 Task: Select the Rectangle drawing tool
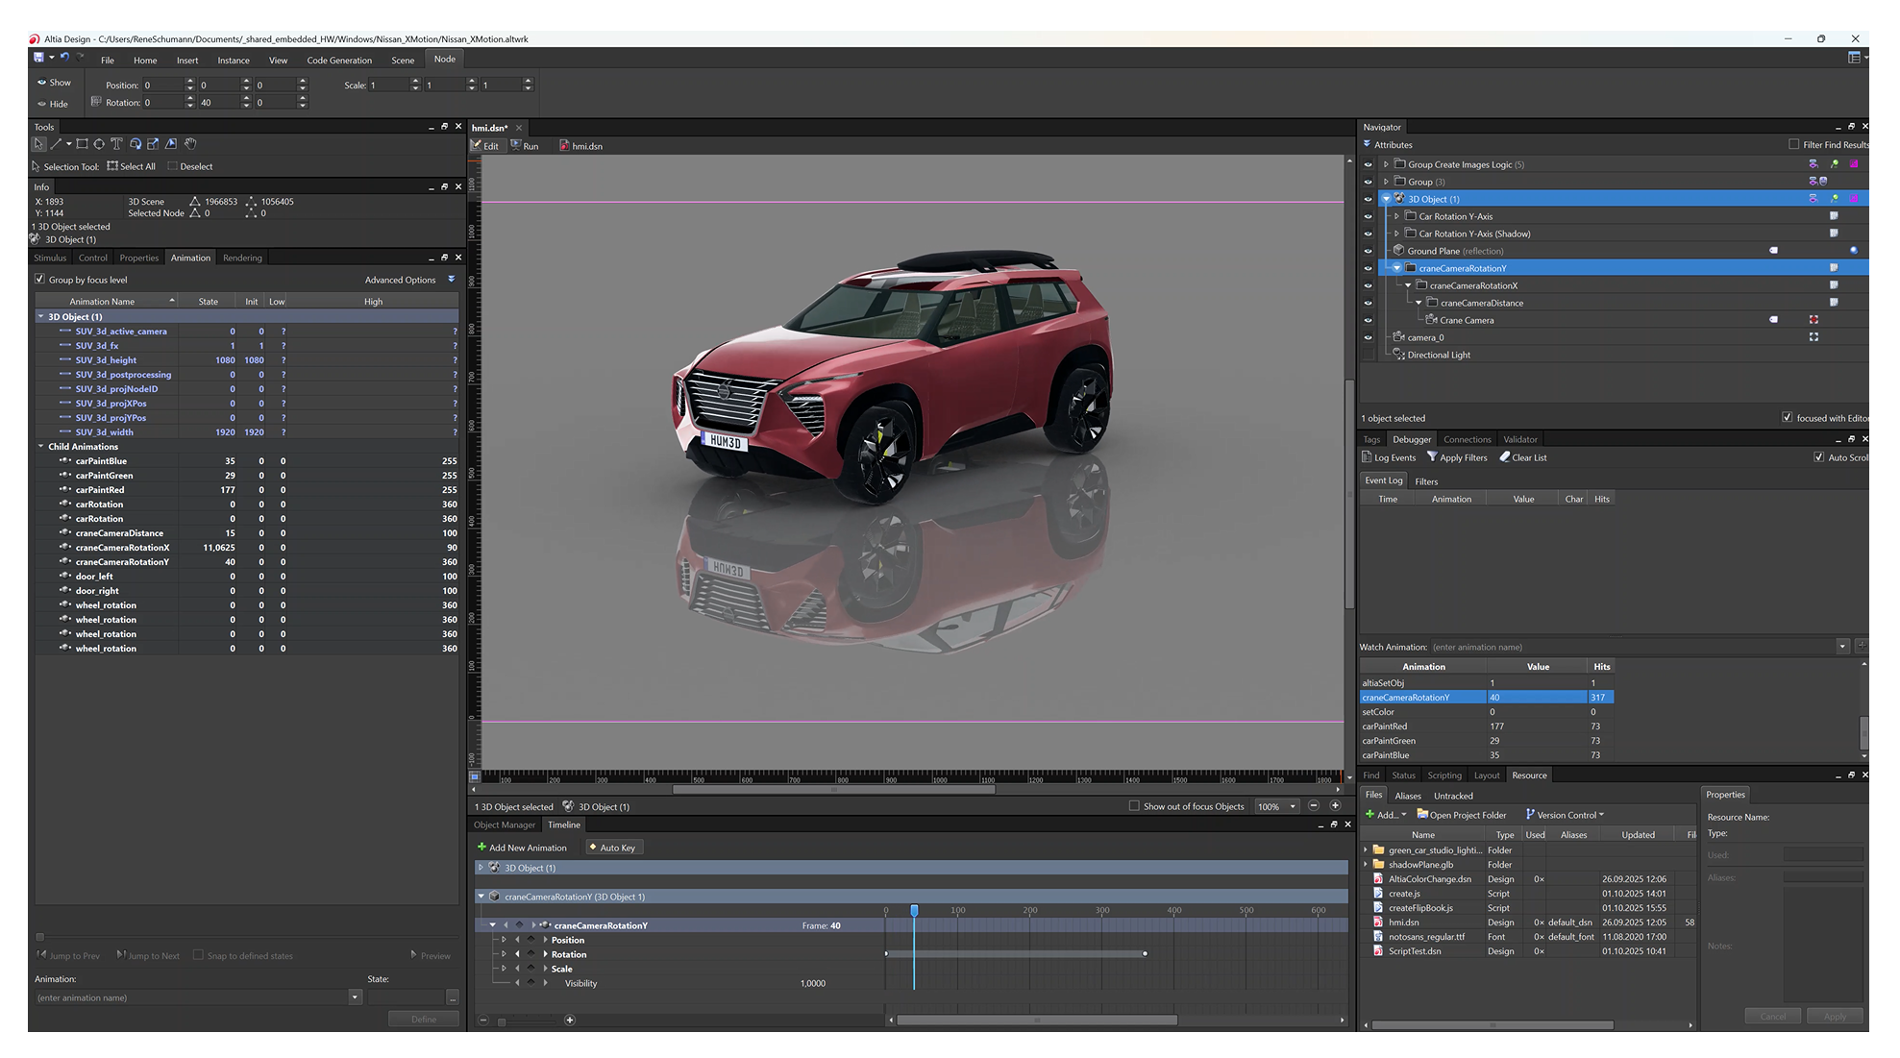pos(82,144)
